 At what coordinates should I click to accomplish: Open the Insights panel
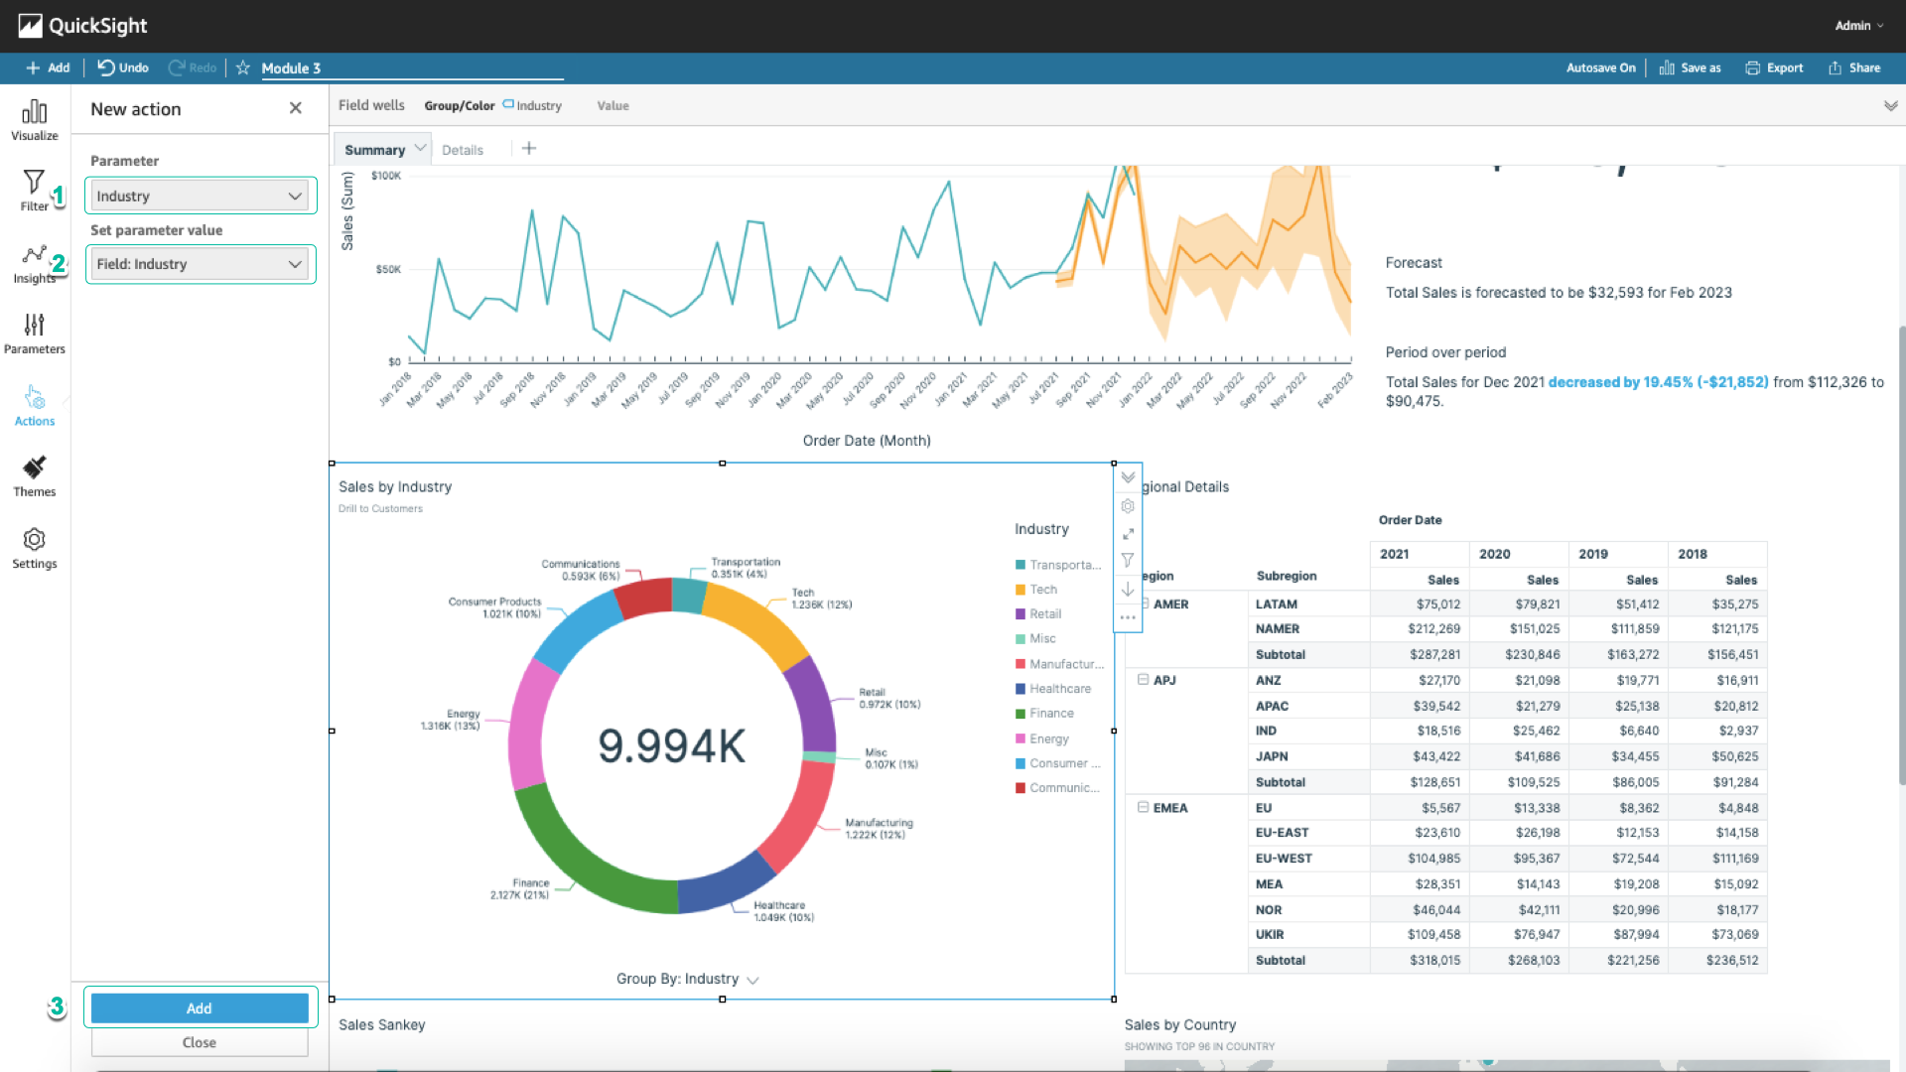34,264
